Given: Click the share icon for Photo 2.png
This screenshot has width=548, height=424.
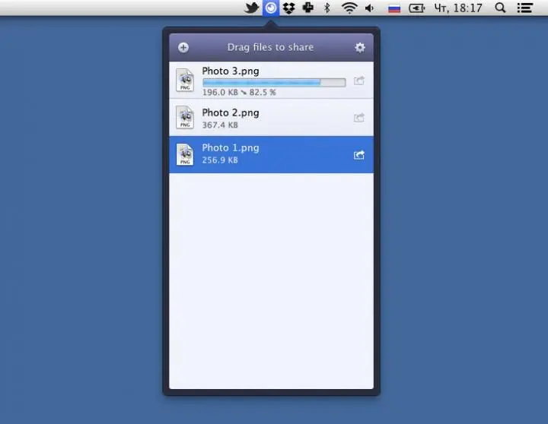Looking at the screenshot, I should tap(359, 118).
